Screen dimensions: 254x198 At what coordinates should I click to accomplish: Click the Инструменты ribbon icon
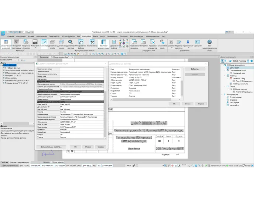point(92,44)
